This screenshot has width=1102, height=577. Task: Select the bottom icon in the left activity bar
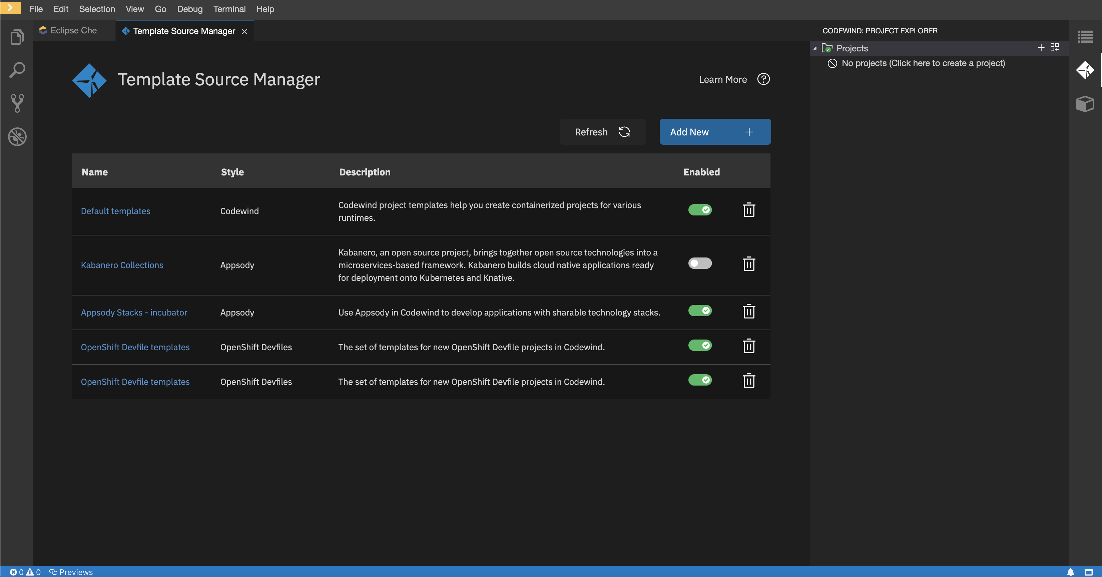pyautogui.click(x=17, y=137)
